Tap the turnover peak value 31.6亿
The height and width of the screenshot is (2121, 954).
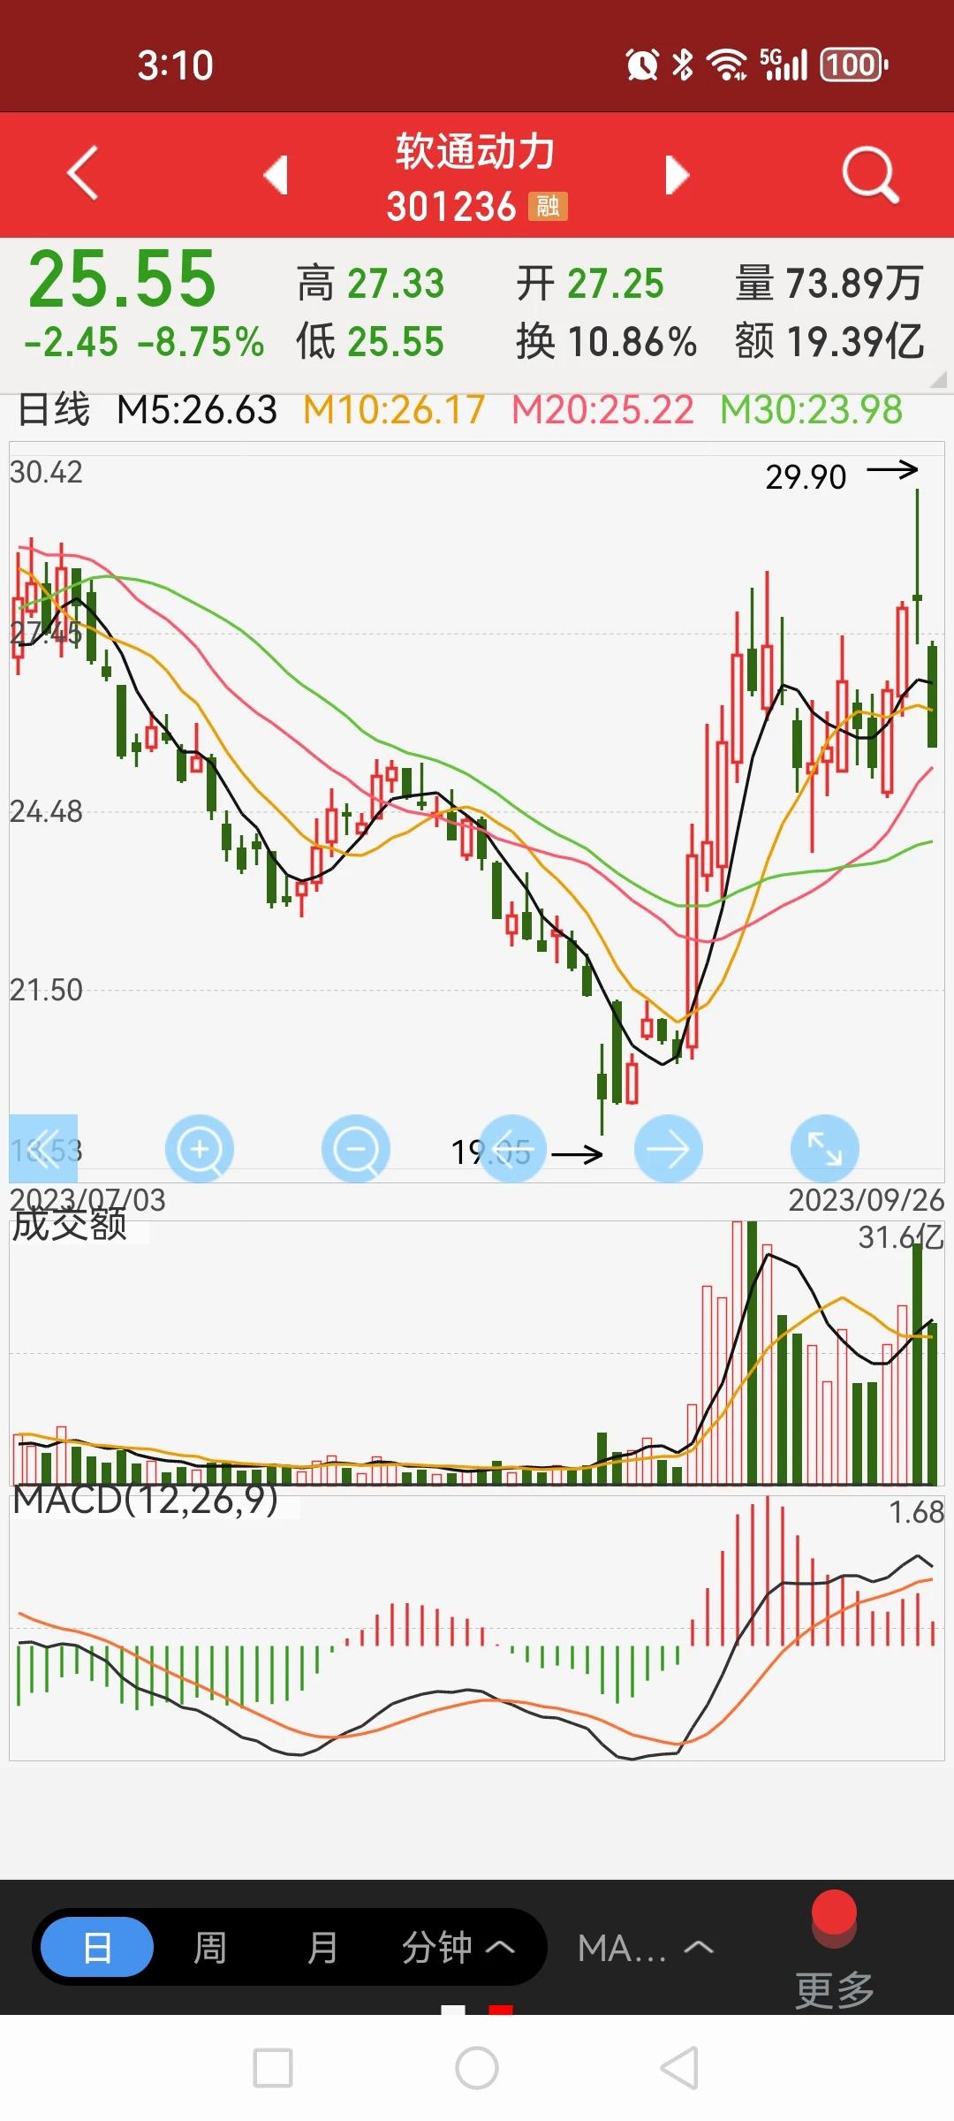901,1237
